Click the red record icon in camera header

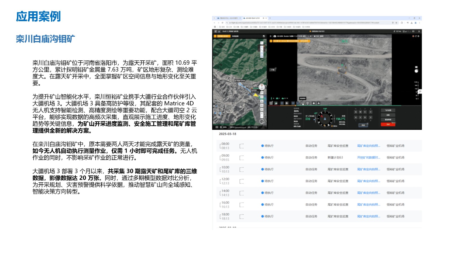coord(413,36)
